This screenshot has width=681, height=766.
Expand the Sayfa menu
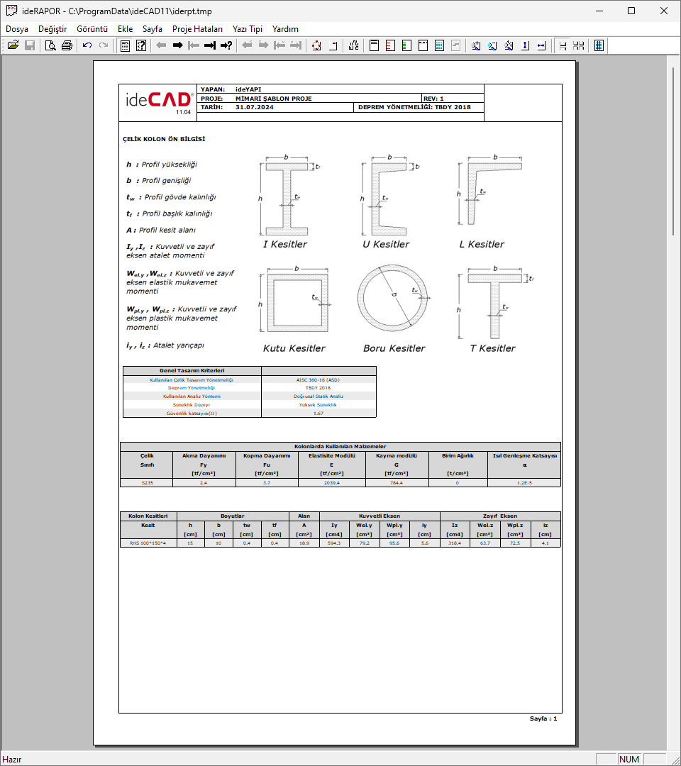click(x=152, y=29)
